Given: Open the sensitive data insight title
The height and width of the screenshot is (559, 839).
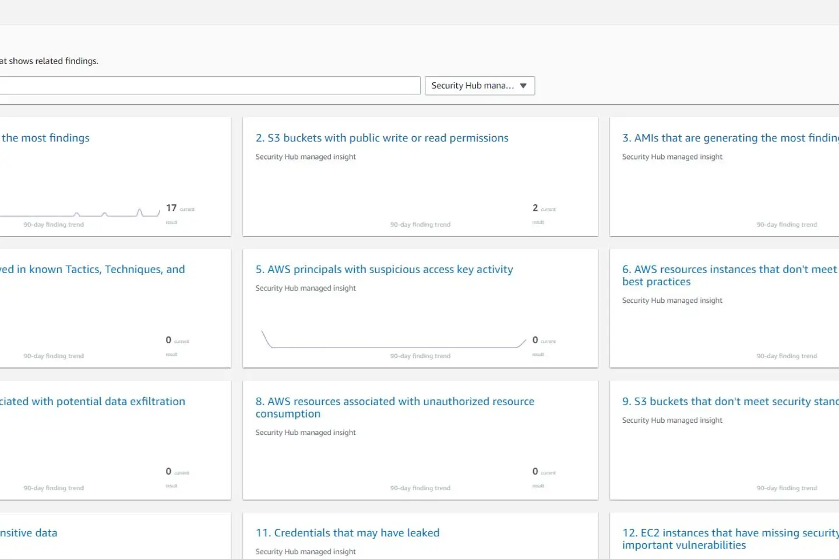Looking at the screenshot, I should tap(29, 533).
